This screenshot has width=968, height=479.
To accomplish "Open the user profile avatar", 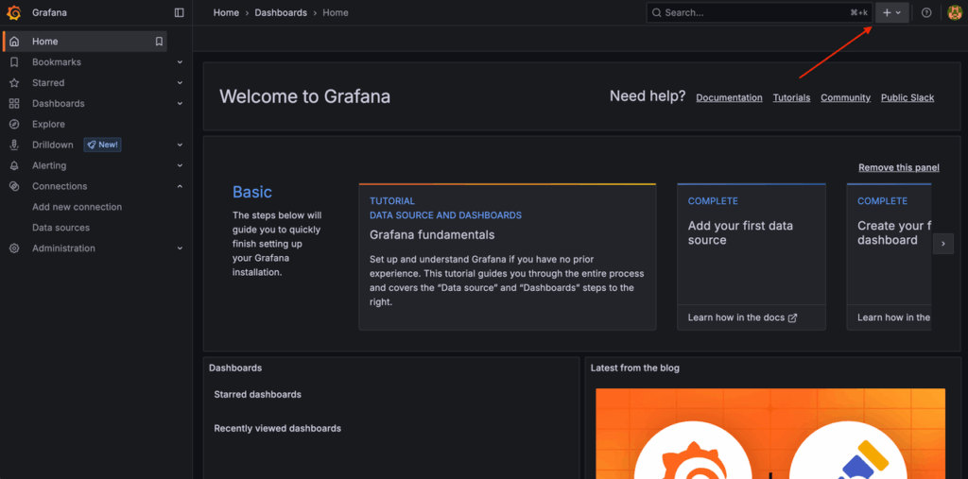I will (955, 12).
